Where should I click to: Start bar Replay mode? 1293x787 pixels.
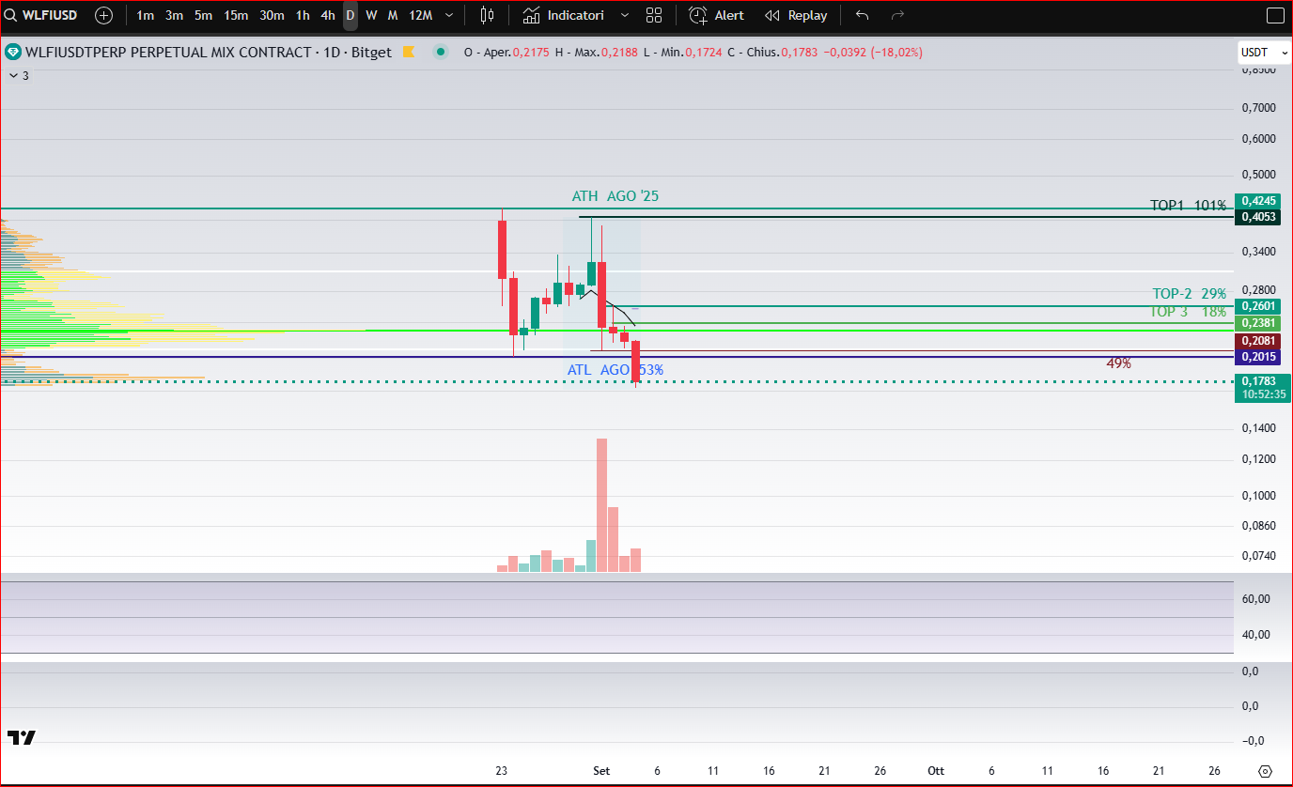796,15
